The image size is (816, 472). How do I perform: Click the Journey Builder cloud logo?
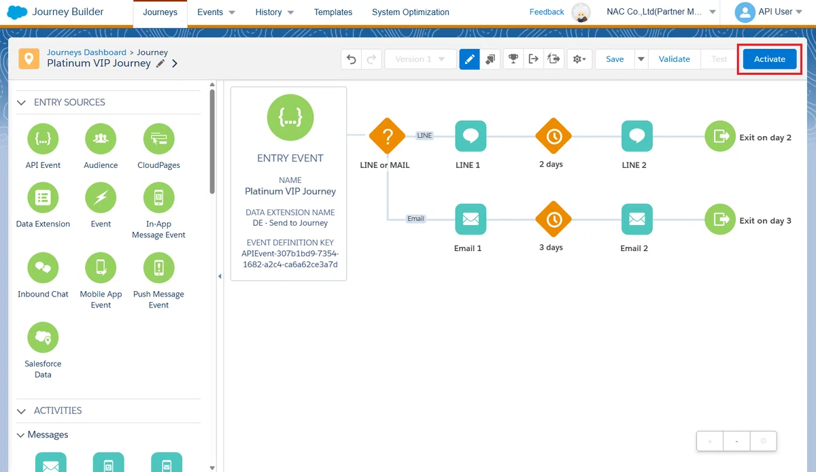18,12
